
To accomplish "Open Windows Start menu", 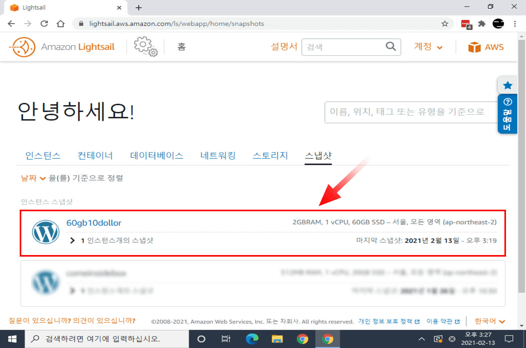I will pos(12,339).
